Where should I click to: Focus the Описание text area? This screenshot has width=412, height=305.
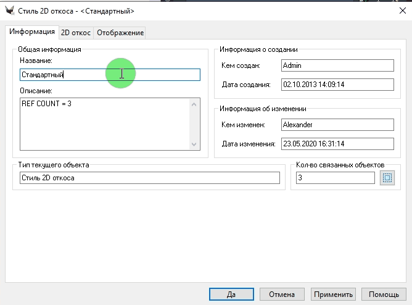pos(105,123)
